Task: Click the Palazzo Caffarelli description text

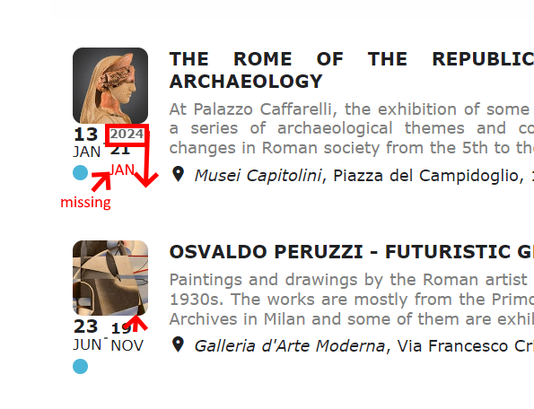Action: pyautogui.click(x=352, y=128)
